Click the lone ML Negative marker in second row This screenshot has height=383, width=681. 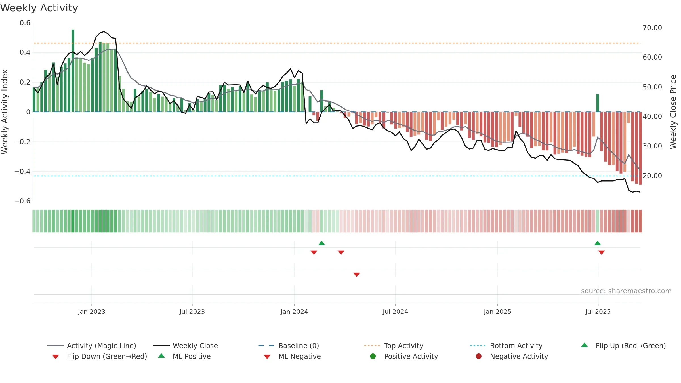point(357,275)
